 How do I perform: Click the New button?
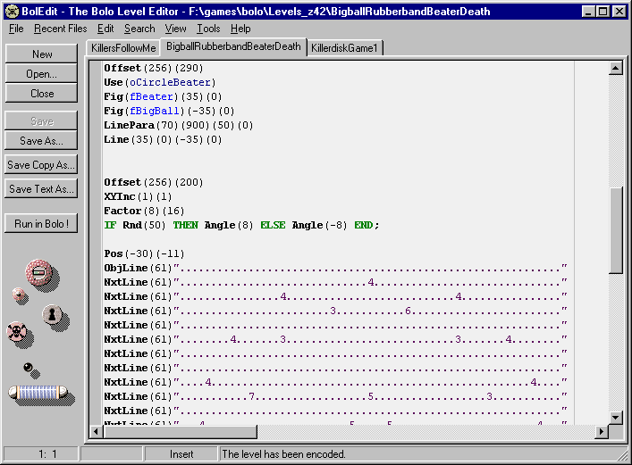[41, 54]
